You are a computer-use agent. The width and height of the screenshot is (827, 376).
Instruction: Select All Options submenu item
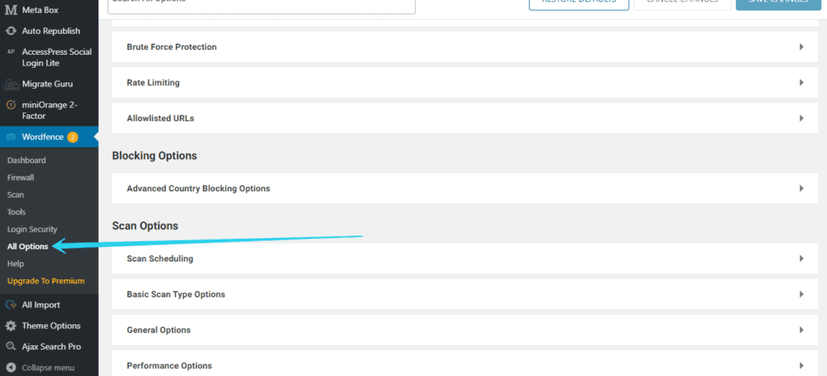[x=27, y=246]
